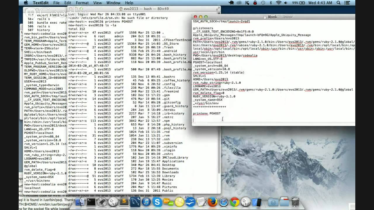Open the View menu
The height and width of the screenshot is (210, 374).
click(x=97, y=3)
